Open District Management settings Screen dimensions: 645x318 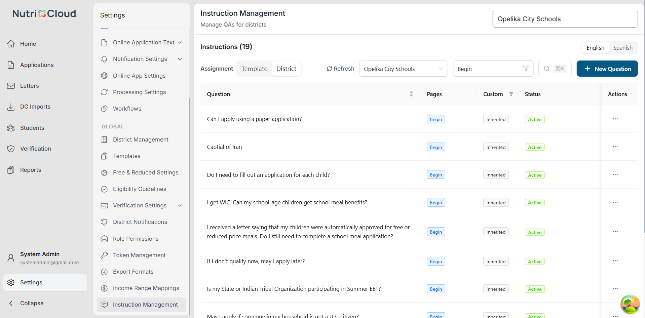pyautogui.click(x=141, y=140)
